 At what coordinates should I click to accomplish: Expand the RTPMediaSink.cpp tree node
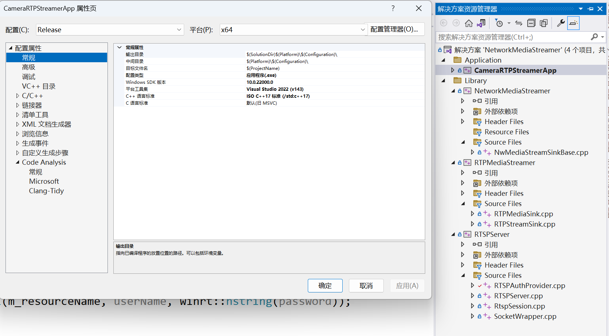(x=473, y=214)
